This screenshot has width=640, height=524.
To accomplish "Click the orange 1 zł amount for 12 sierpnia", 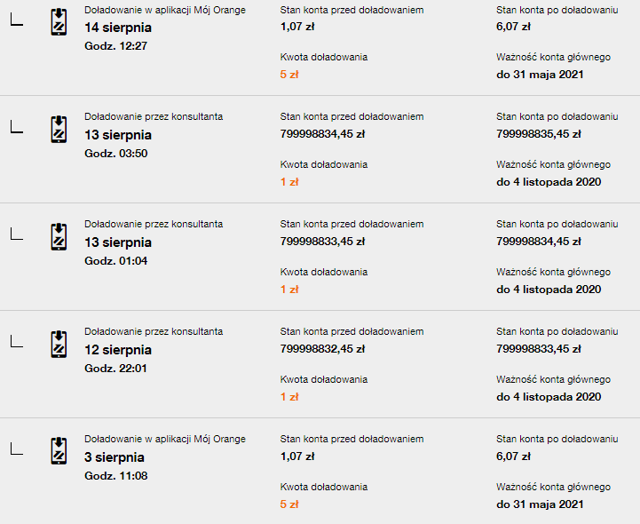I will (289, 397).
